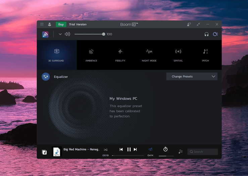Switch to mini player with collapse arrows icon
This screenshot has height=176, width=248.
point(198,24)
